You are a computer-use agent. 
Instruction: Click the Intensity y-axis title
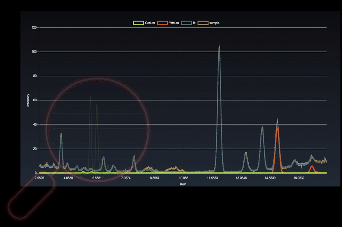click(x=28, y=100)
